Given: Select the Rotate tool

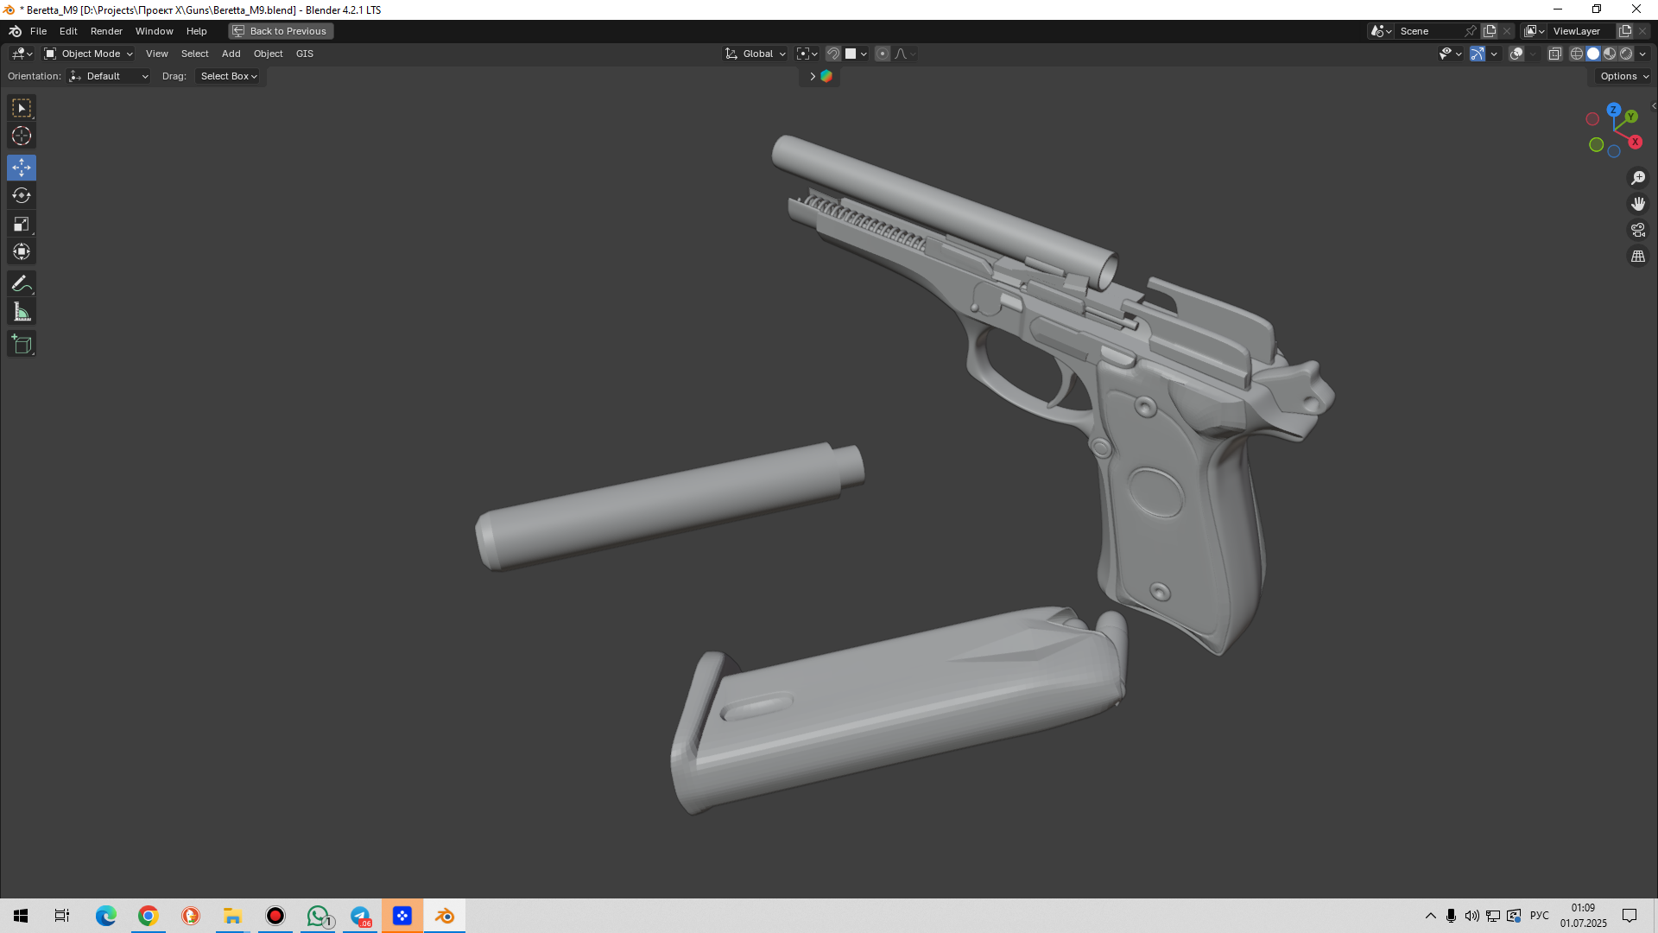Looking at the screenshot, I should pos(22,196).
